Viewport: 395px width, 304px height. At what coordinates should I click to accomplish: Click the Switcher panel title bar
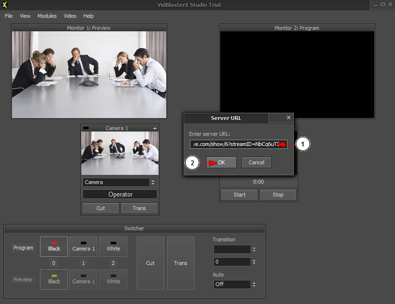point(134,228)
